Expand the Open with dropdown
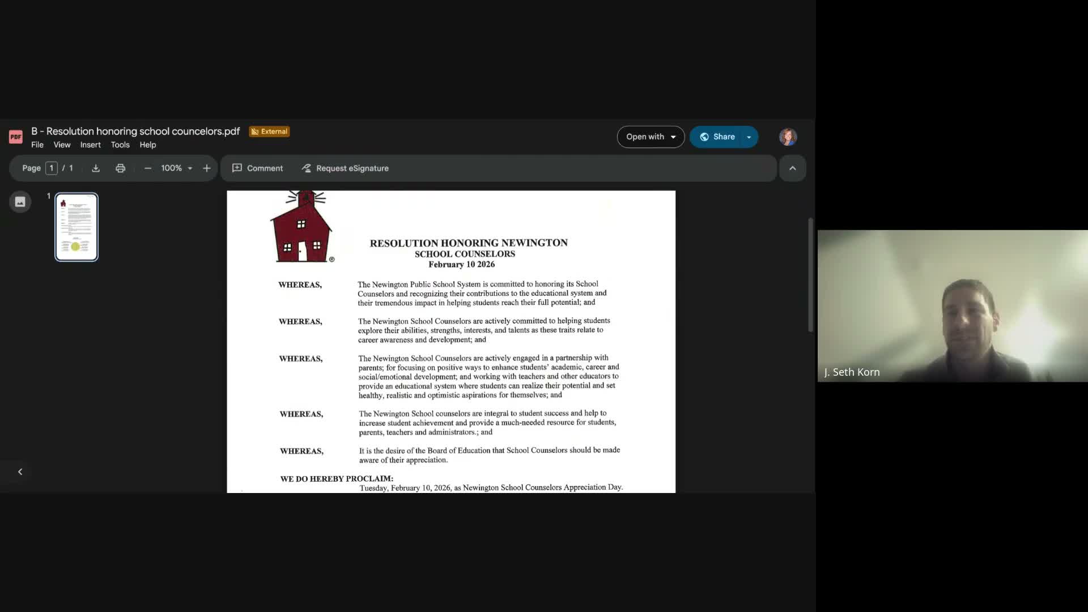The height and width of the screenshot is (612, 1088). (x=651, y=137)
